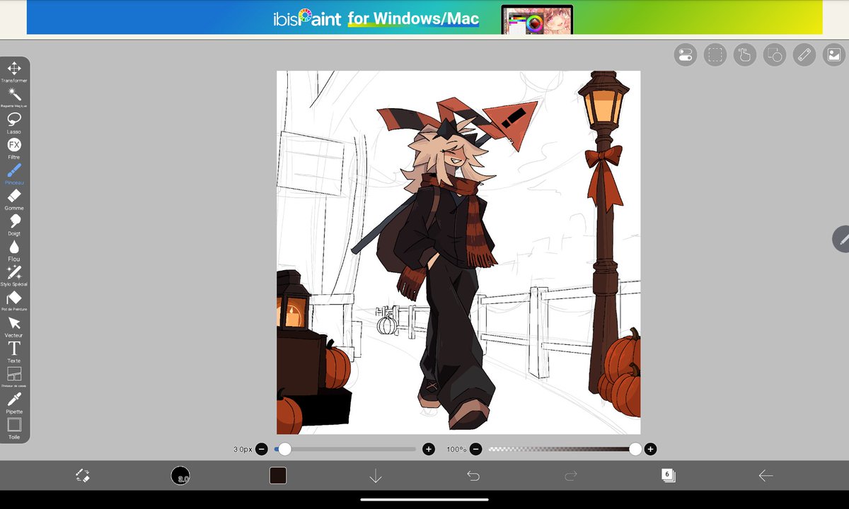Viewport: 849px width, 509px height.
Task: Select the Transformer move tool
Action: pos(14,72)
